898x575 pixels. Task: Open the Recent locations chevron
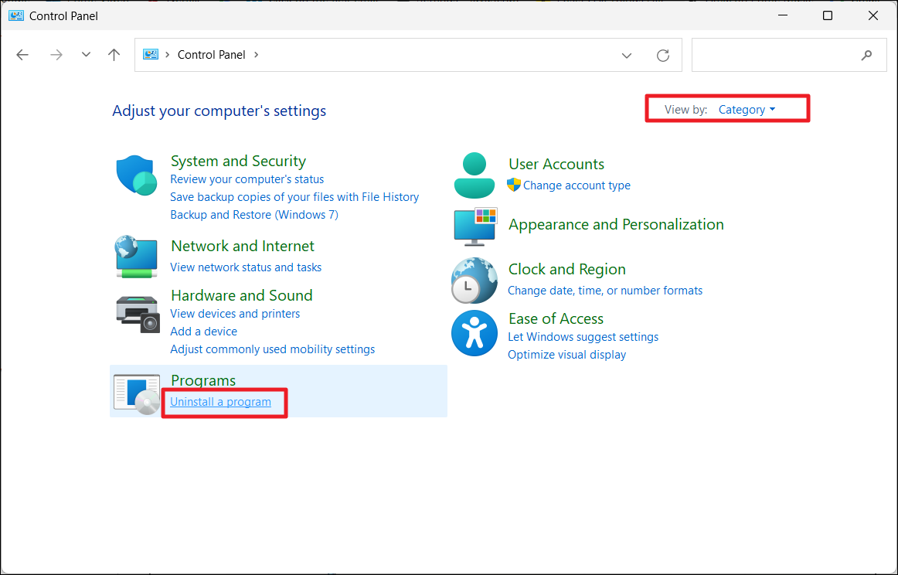tap(86, 55)
